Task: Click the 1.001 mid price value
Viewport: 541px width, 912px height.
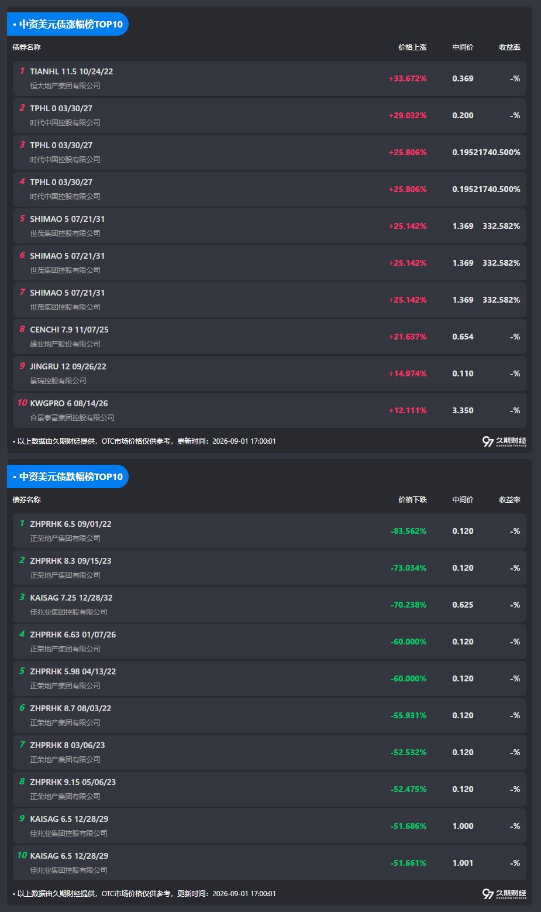Action: (463, 863)
